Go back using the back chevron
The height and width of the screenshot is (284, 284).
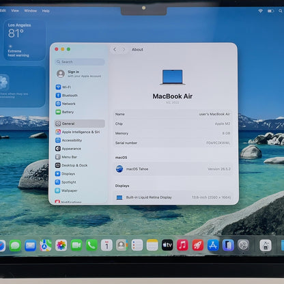click(x=115, y=49)
